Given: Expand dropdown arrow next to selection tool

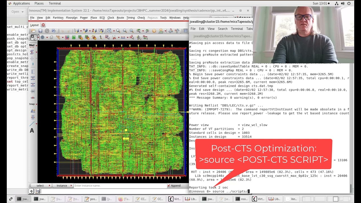Looking at the screenshot, I should 38,37.
